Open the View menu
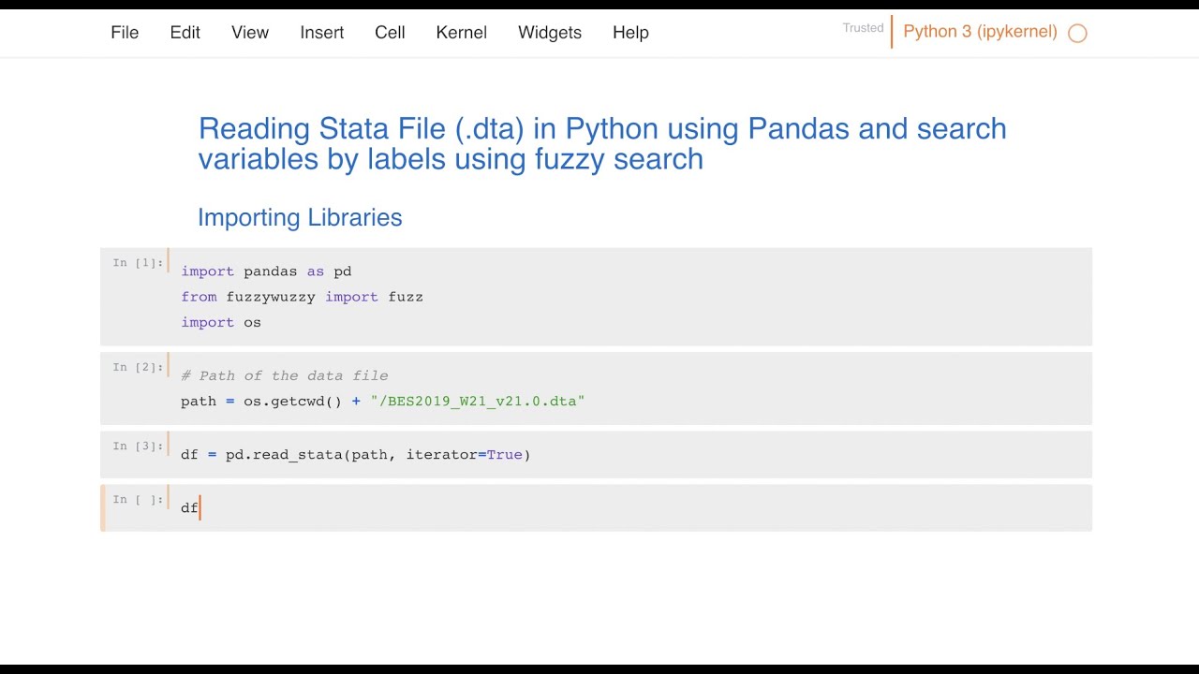 250,32
